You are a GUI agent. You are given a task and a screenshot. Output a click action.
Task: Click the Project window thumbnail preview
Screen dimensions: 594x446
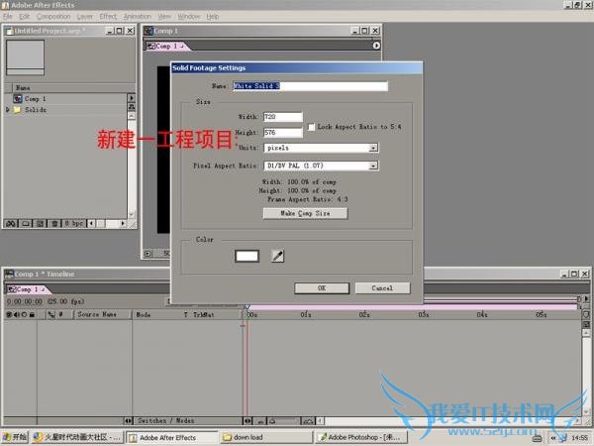tap(25, 56)
